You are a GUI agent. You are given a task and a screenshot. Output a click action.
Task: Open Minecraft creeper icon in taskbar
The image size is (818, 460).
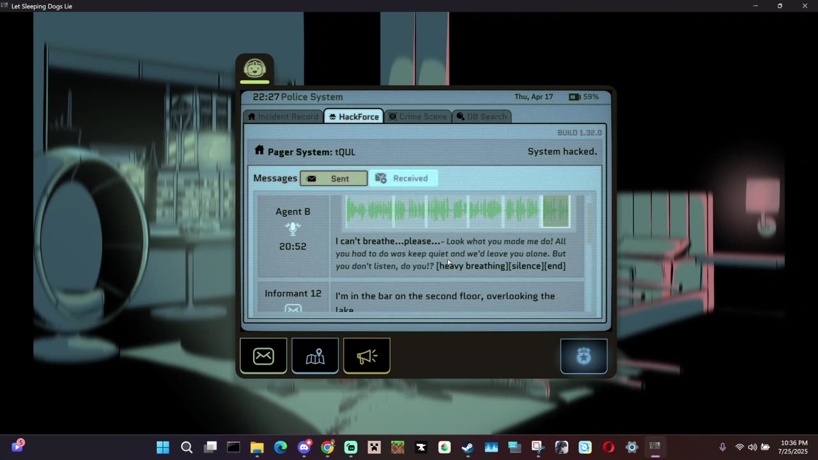374,447
